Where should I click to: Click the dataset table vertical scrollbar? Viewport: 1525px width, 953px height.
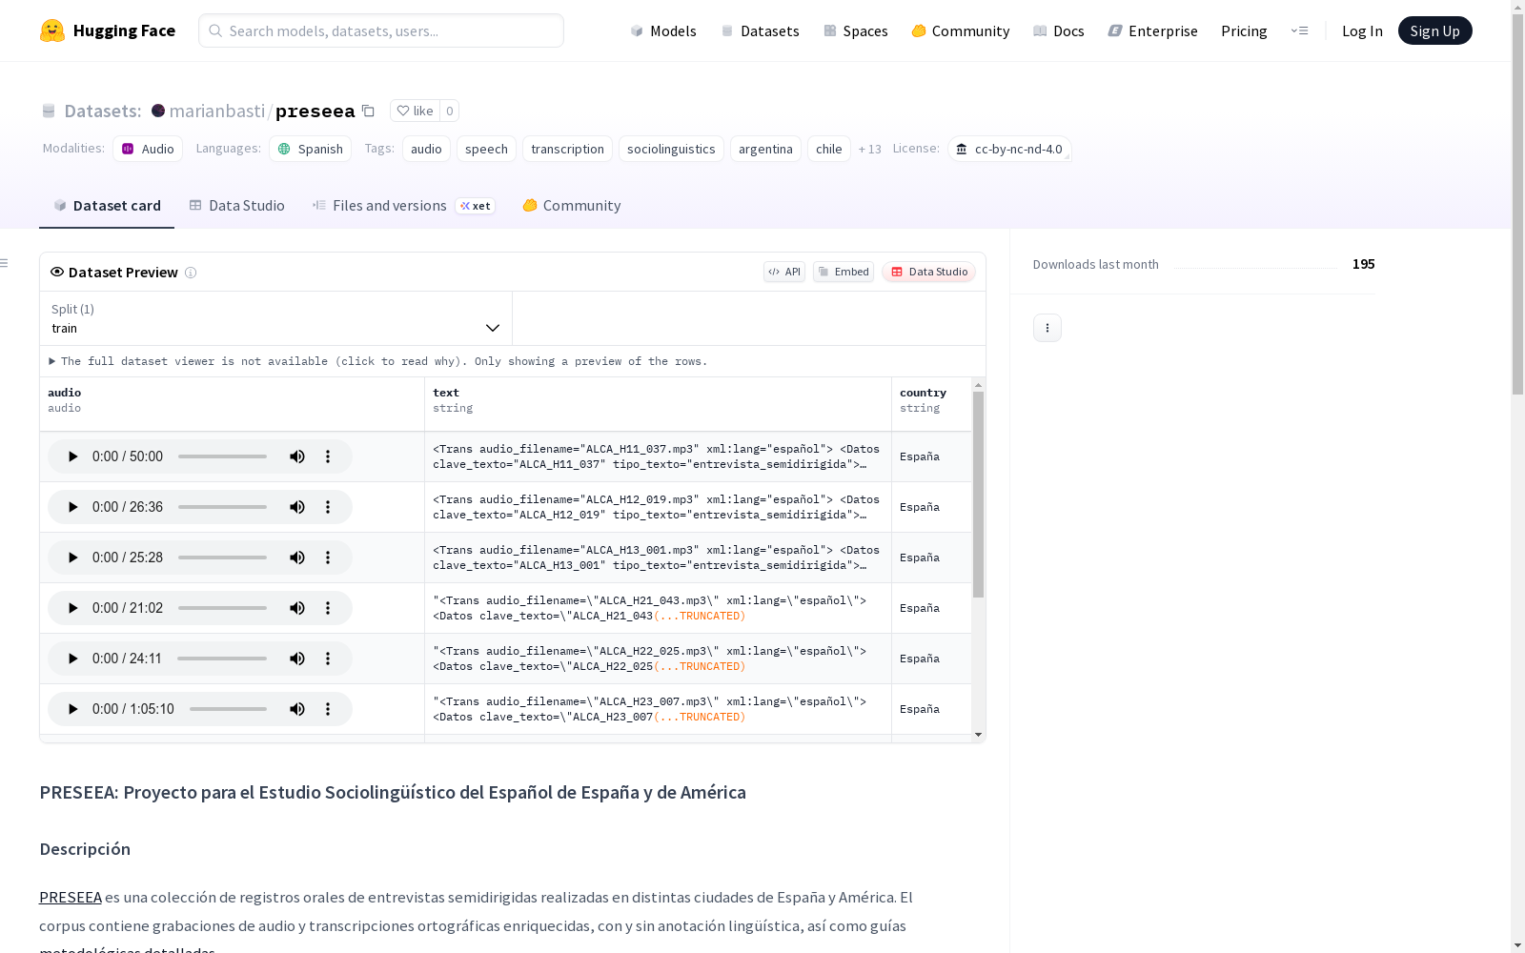pos(978,494)
